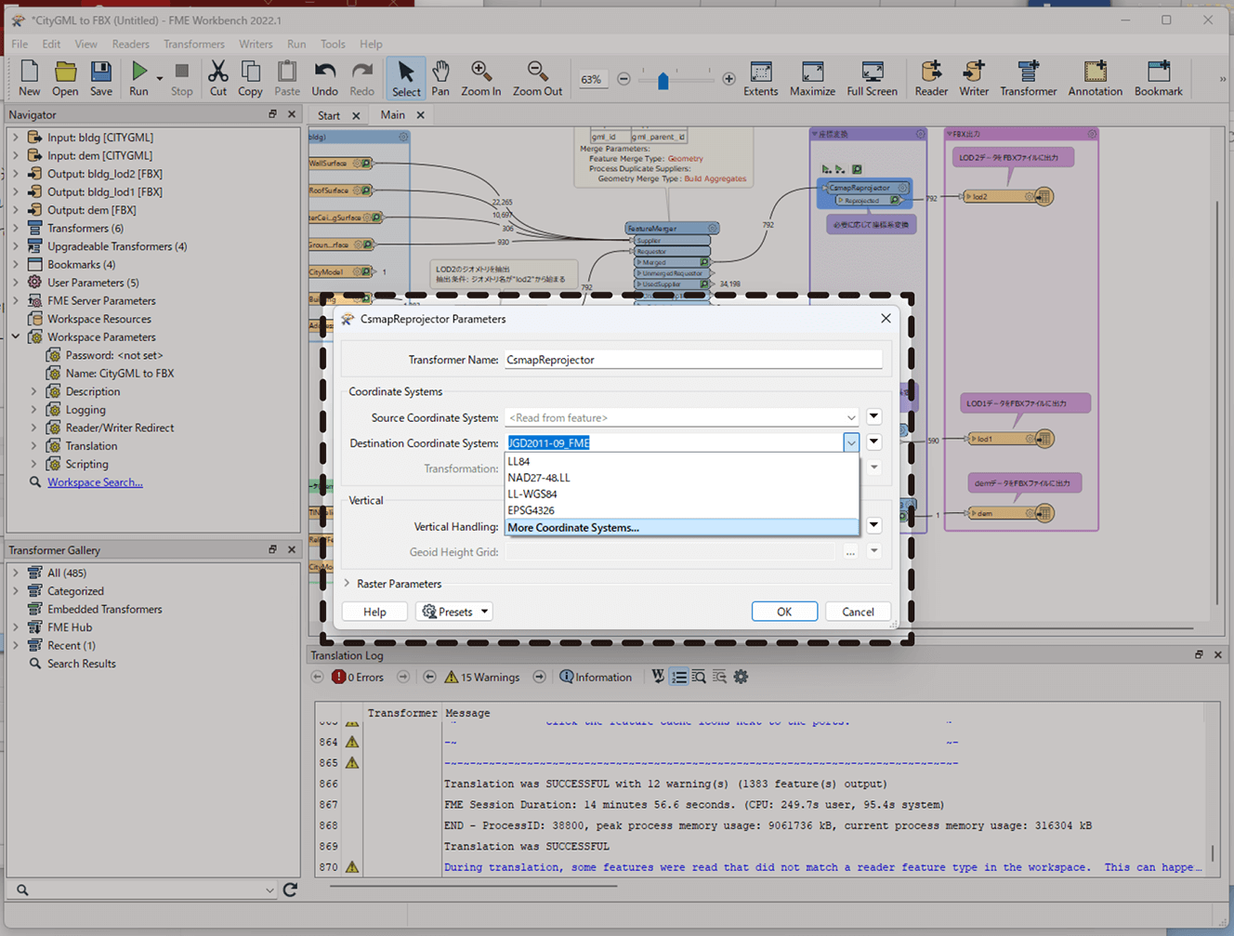
Task: Click the Maximize canvas toolbar icon
Action: point(812,78)
